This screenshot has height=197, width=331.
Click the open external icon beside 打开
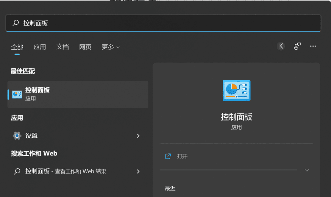click(168, 156)
